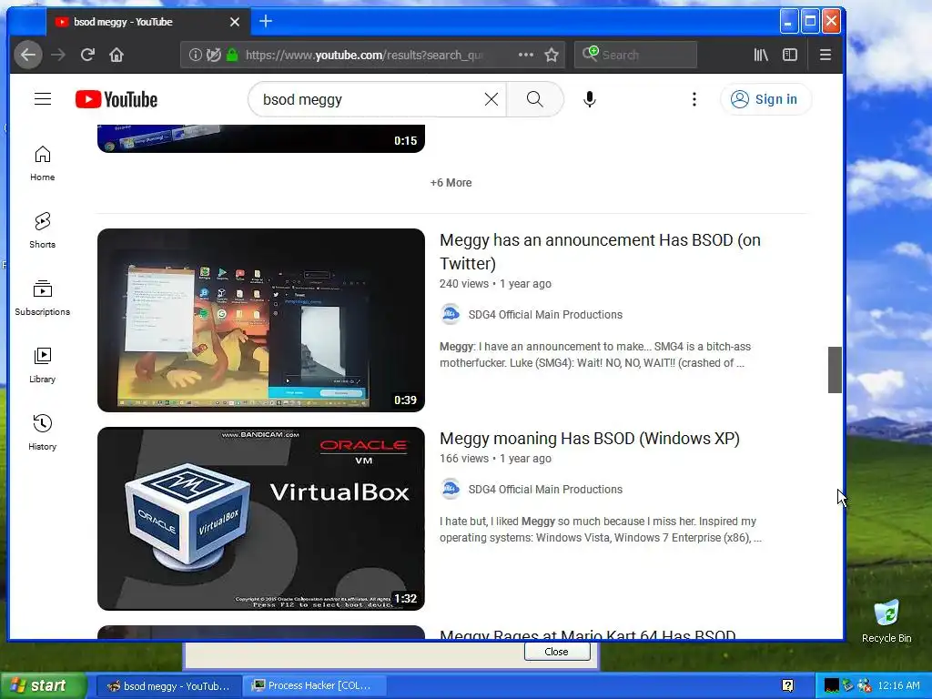Toggle the browser sidebar icon

coord(790,55)
